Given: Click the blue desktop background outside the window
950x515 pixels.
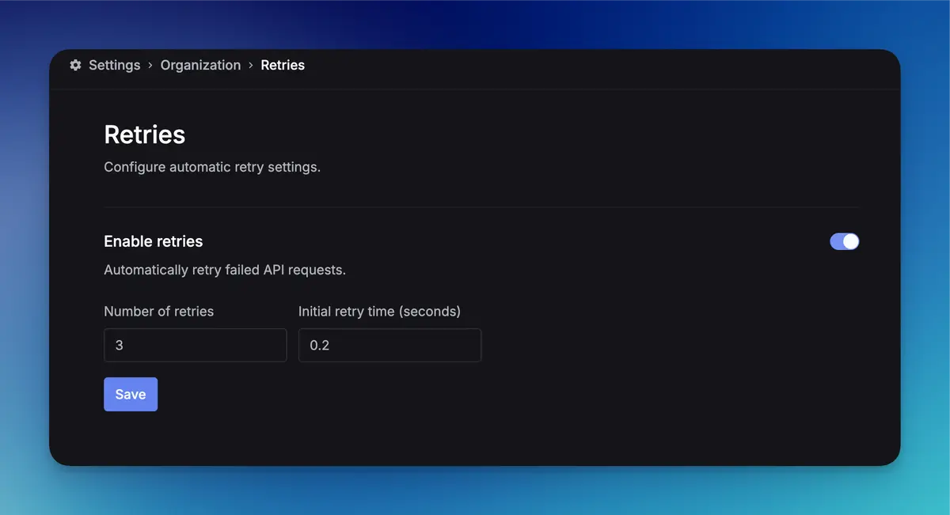Looking at the screenshot, I should coord(475,24).
